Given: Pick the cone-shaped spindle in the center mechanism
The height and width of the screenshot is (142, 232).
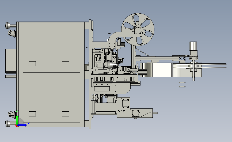Looking at the screenshot, I should pos(112,65).
